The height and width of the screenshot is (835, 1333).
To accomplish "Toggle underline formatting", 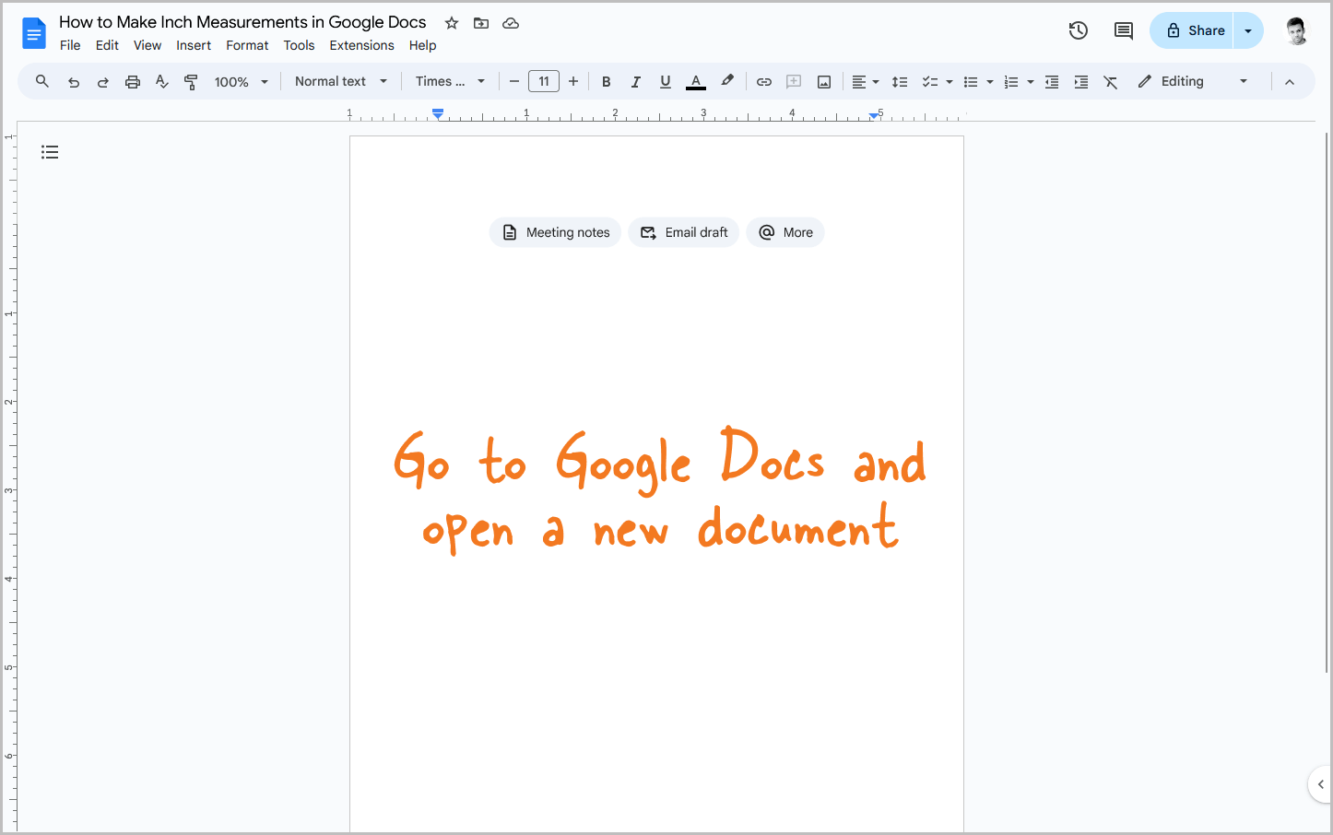I will tap(666, 82).
